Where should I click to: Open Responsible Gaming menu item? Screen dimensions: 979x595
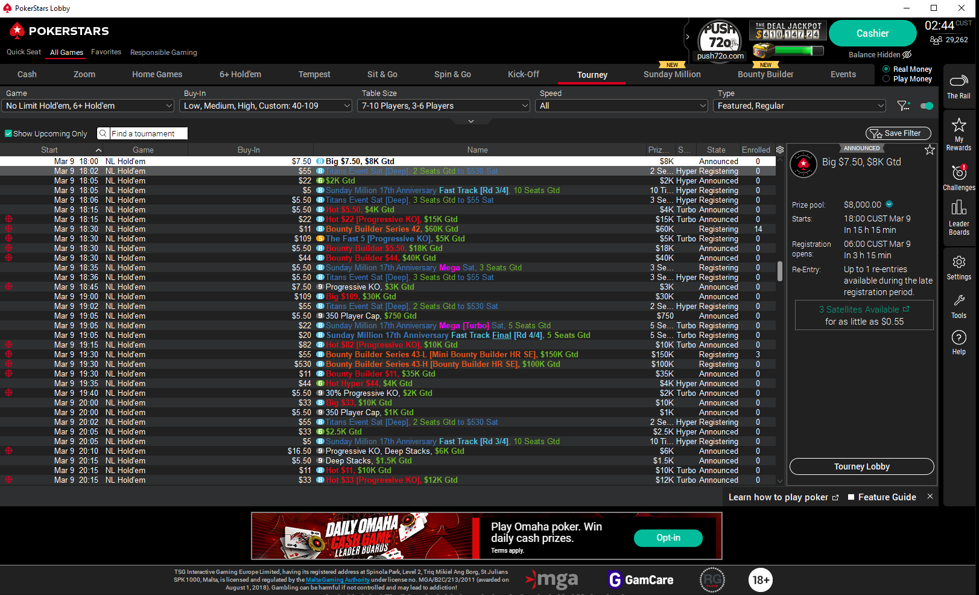tap(163, 52)
